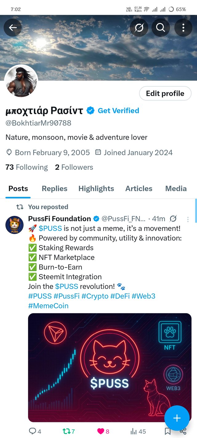Tap the compose new post plus button
The width and height of the screenshot is (197, 438).
pyautogui.click(x=177, y=418)
